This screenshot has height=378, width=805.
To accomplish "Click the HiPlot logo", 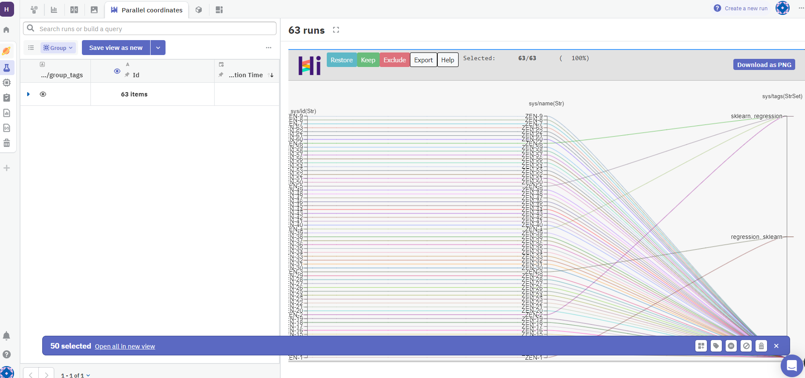I will click(309, 66).
